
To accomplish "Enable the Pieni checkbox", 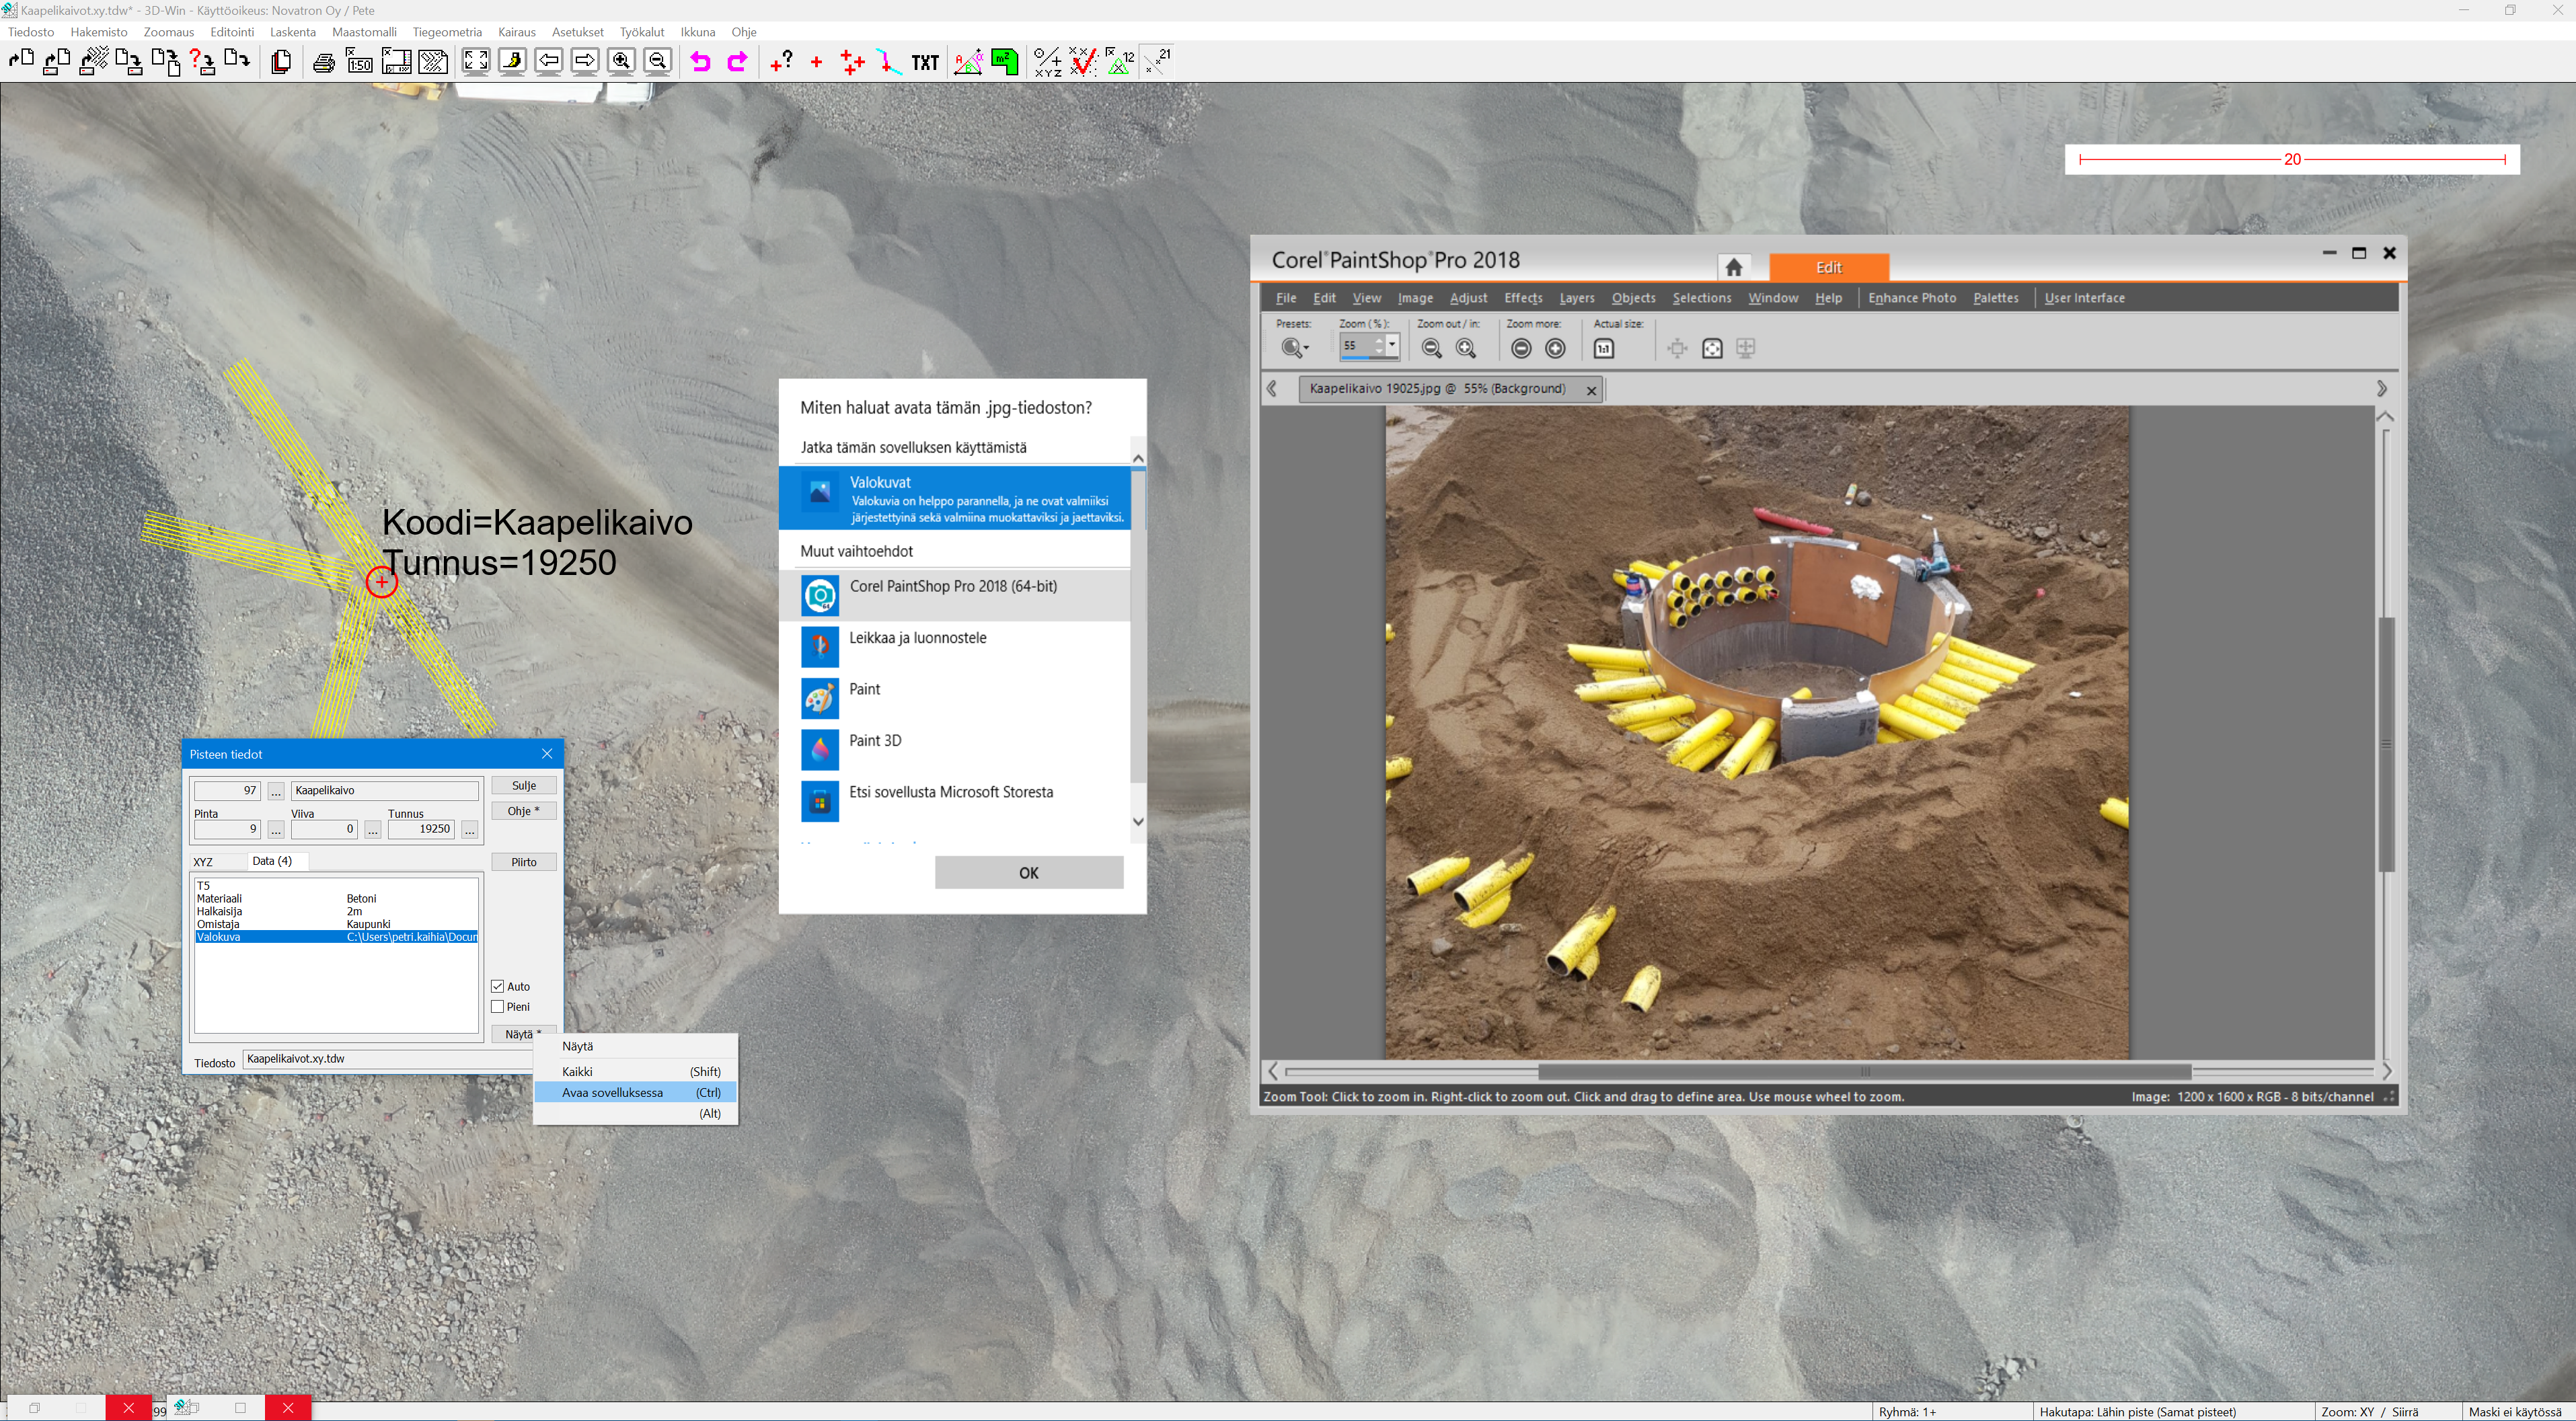I will (x=498, y=1007).
